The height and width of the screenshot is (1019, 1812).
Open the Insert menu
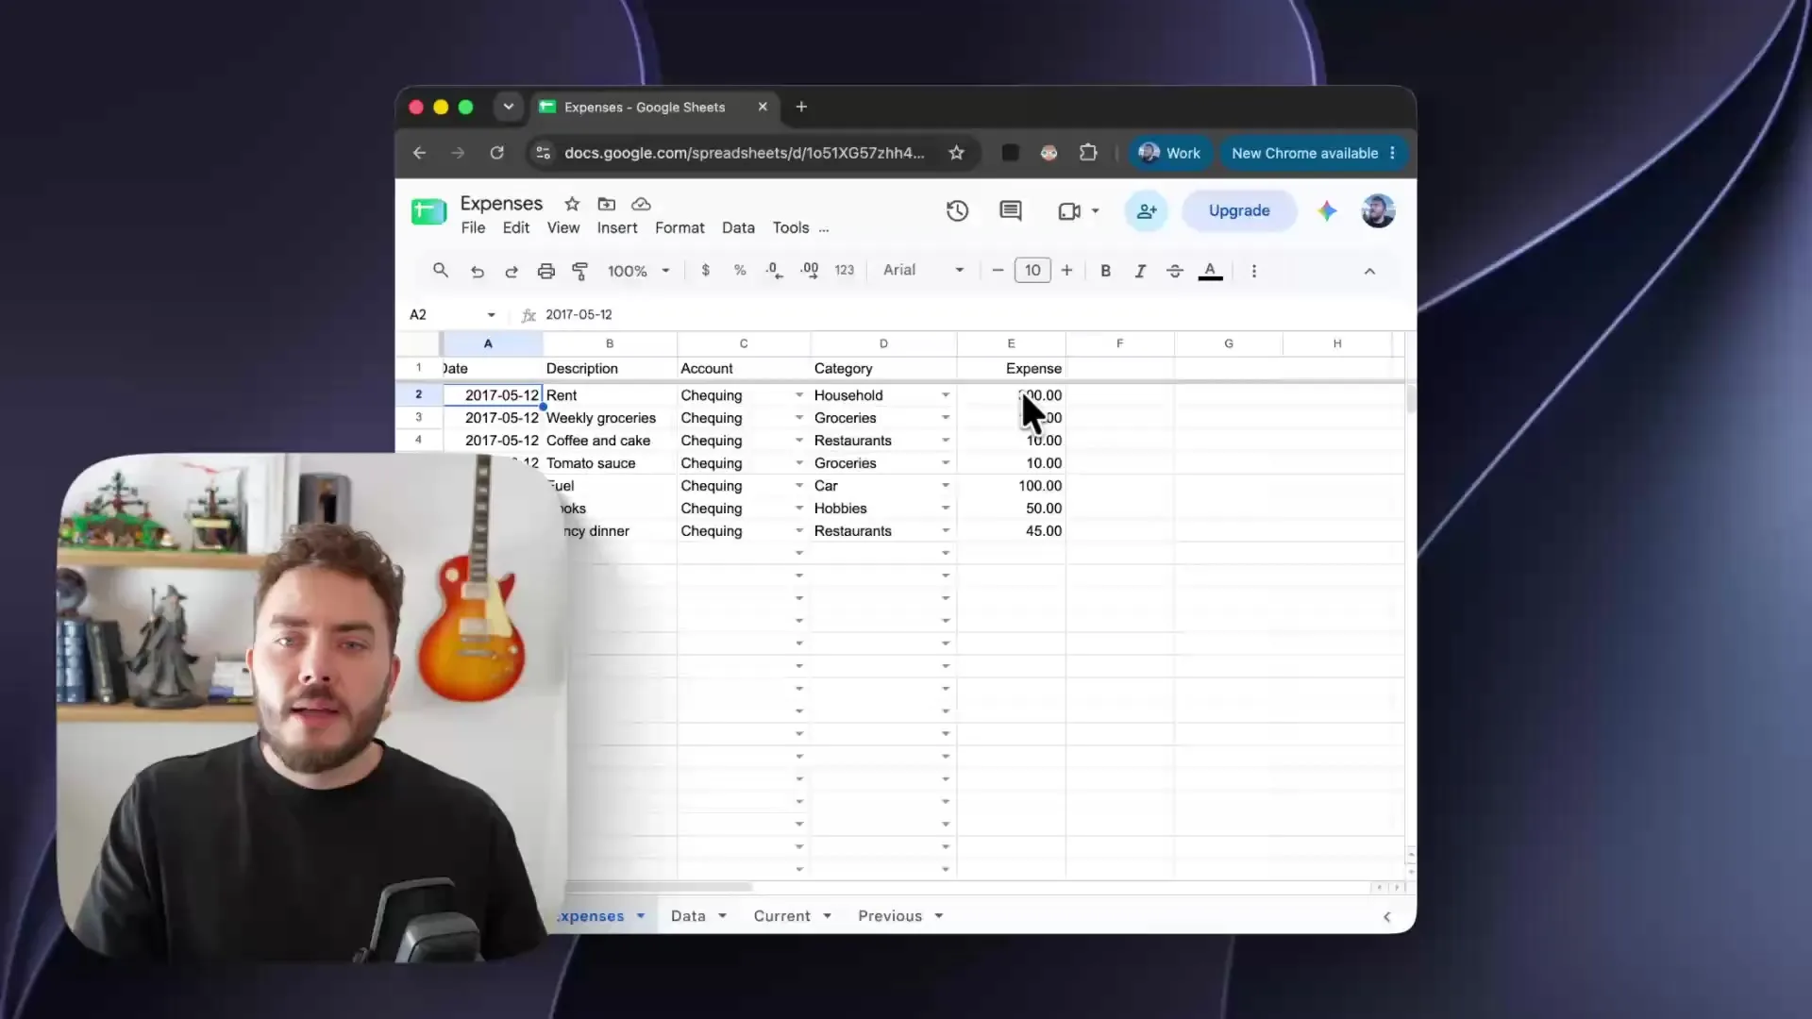tap(617, 228)
